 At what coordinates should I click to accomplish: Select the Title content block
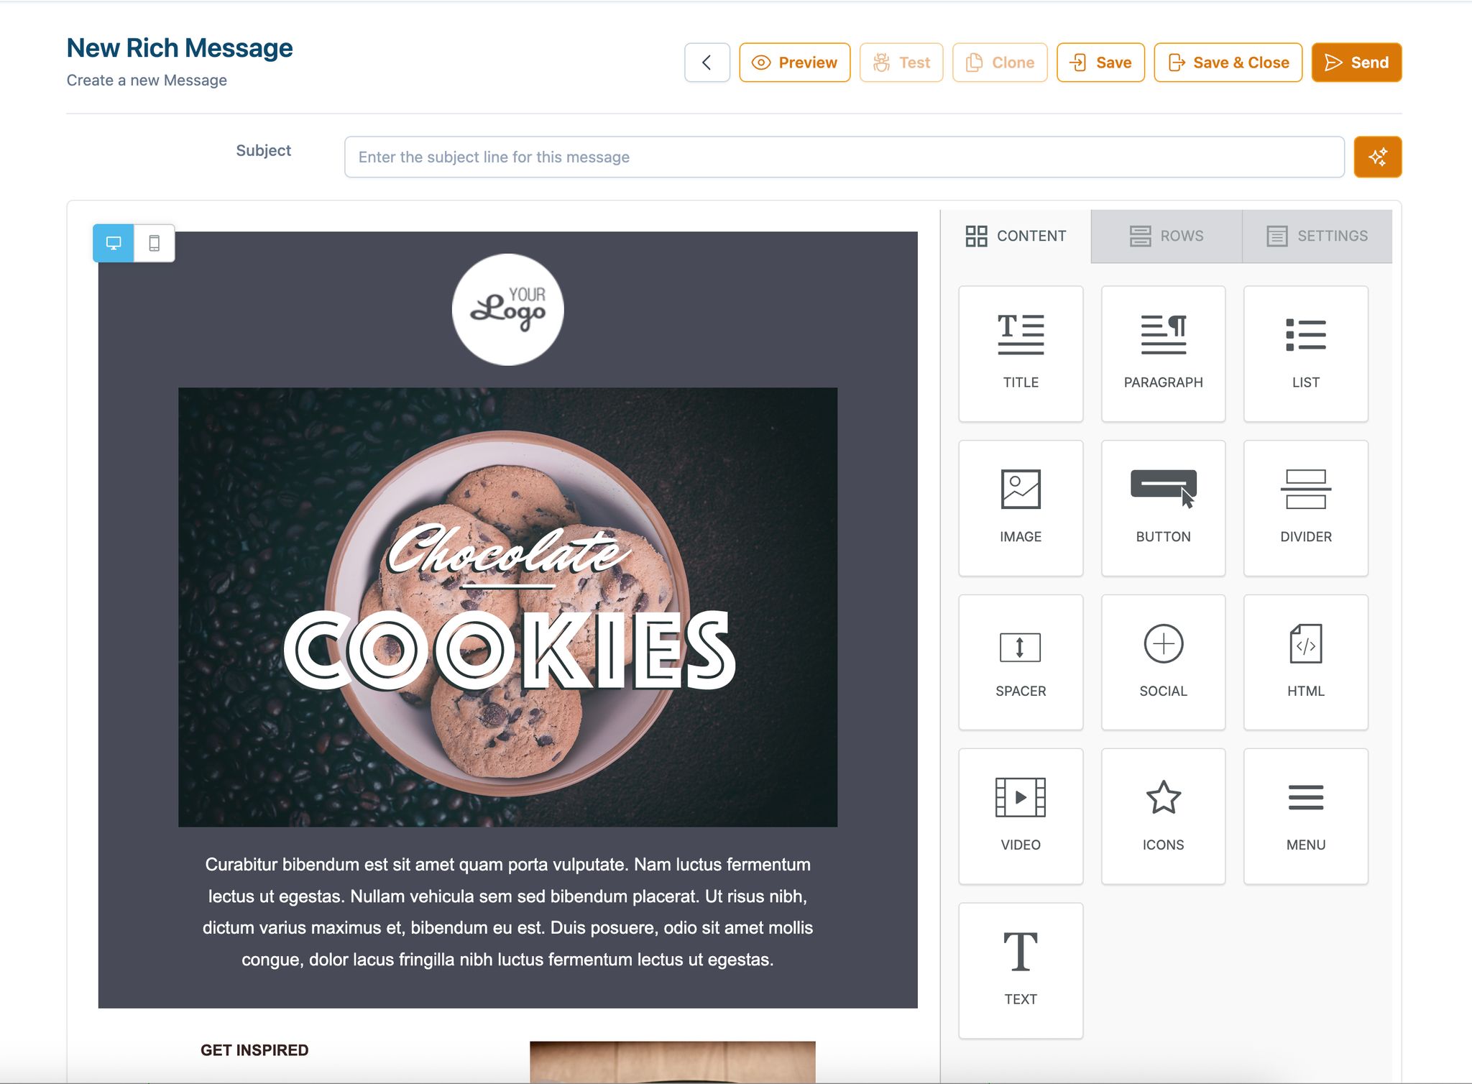pyautogui.click(x=1021, y=354)
